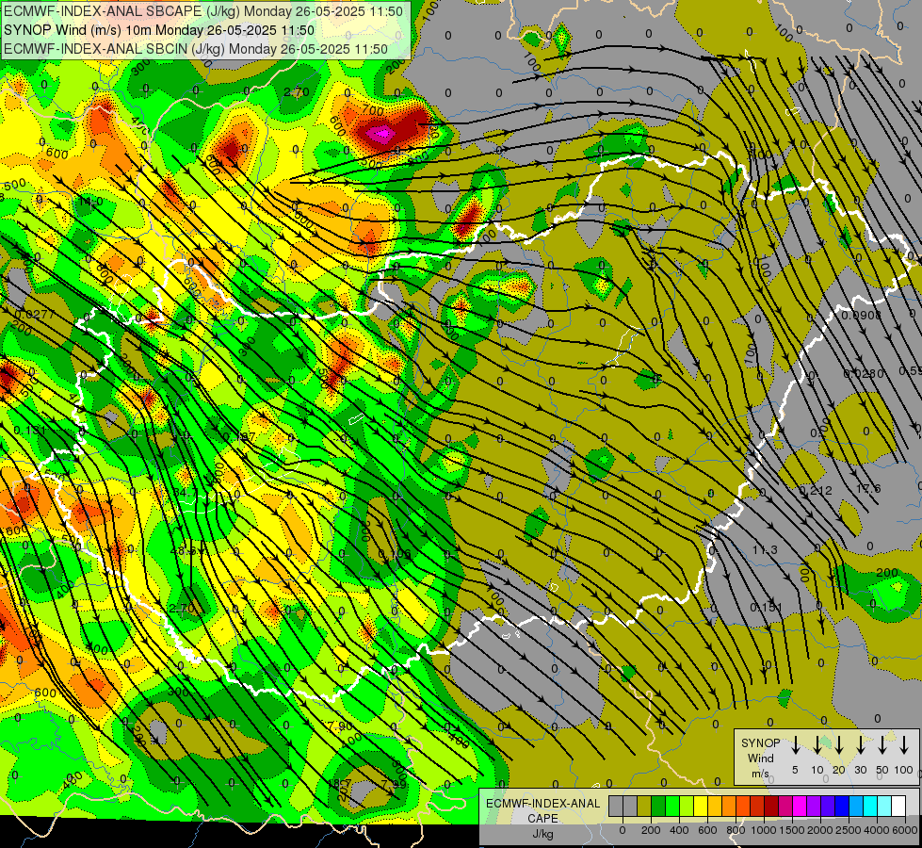Select the 20 m/s wind arrow in legend

(x=838, y=745)
